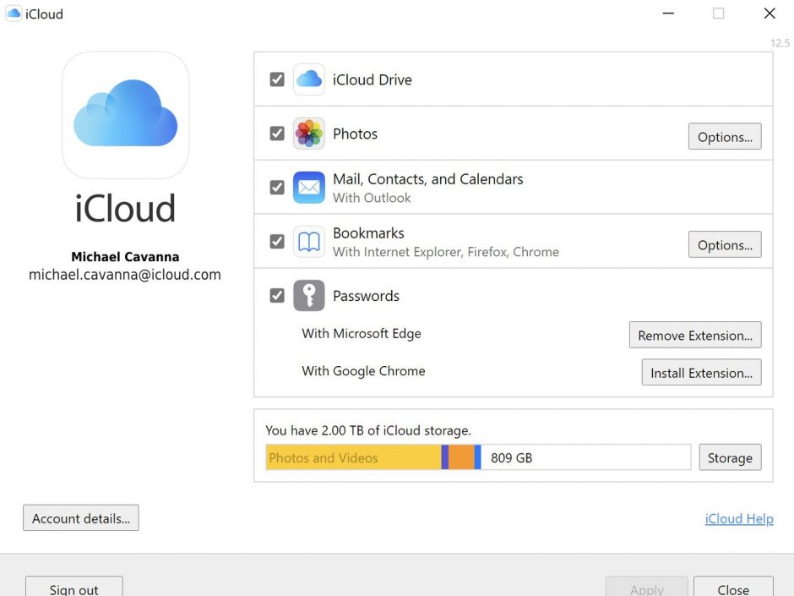Click the name Michael Cavanna
The image size is (794, 596).
click(x=125, y=256)
